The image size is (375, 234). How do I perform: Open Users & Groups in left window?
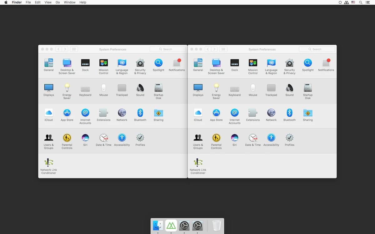[x=49, y=141]
